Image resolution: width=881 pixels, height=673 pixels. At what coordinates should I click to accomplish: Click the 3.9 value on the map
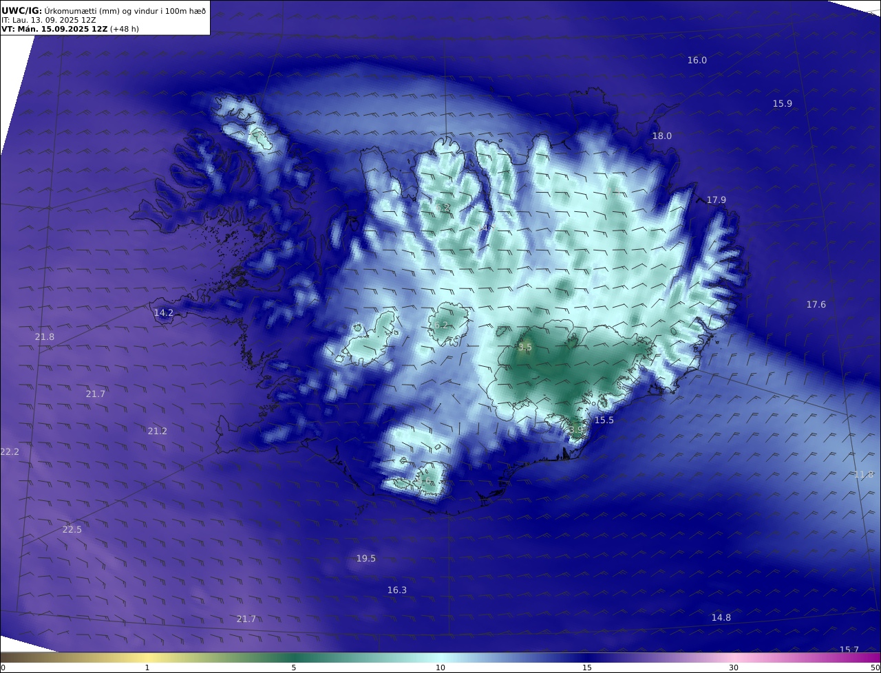[x=576, y=430]
